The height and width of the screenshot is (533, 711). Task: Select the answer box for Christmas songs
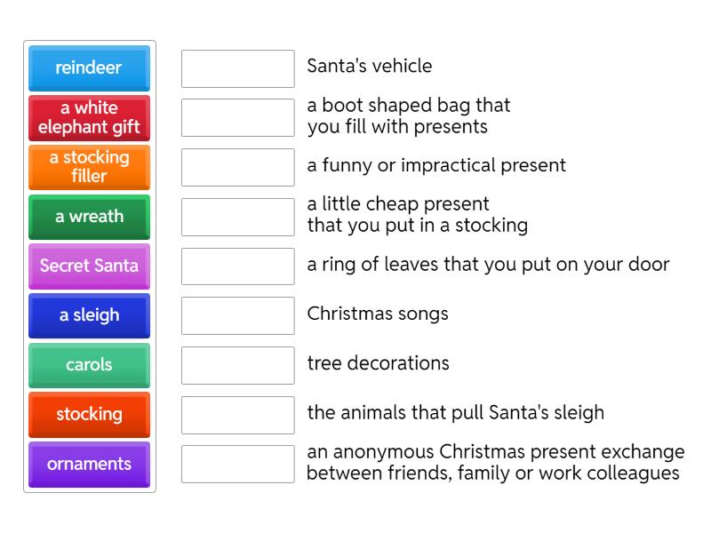coord(237,314)
